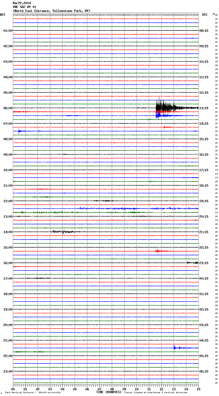Click the DC column header label
This screenshot has width=219, height=396.
[x=214, y=14]
